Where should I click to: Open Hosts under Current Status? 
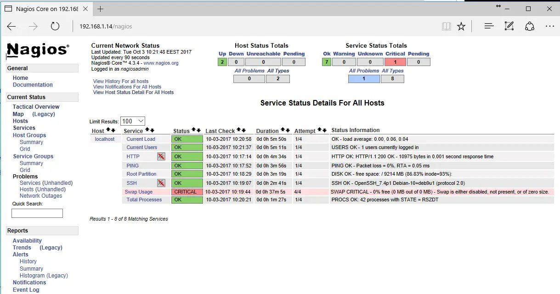(20, 121)
